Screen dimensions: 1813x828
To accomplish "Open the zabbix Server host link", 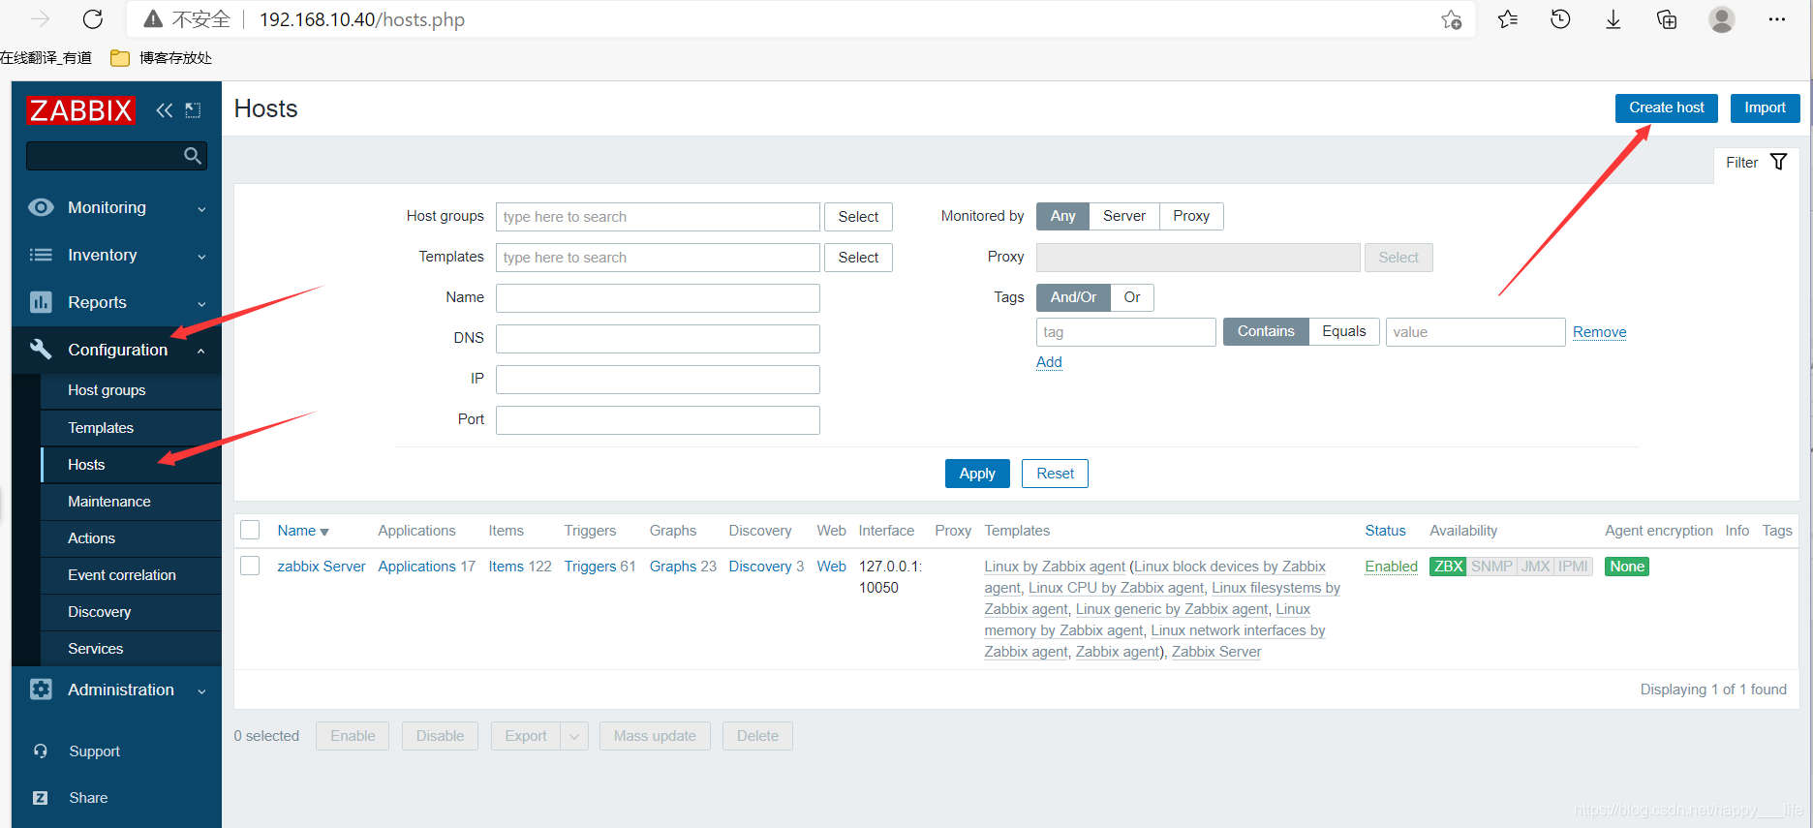I will 322,567.
